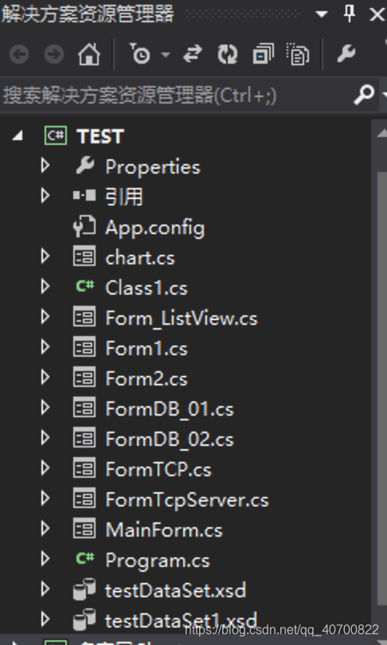Image resolution: width=387 pixels, height=645 pixels.
Task: Click the Home toolbar icon
Action: pos(89,54)
